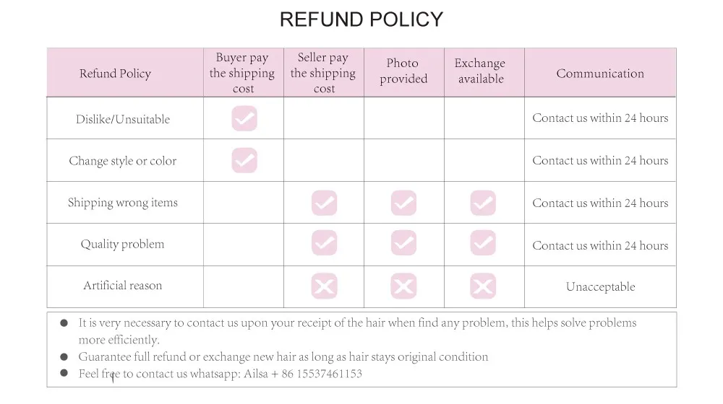Click Artificial reason exchange available X mark
Viewport: 723px width, 404px height.
(482, 286)
